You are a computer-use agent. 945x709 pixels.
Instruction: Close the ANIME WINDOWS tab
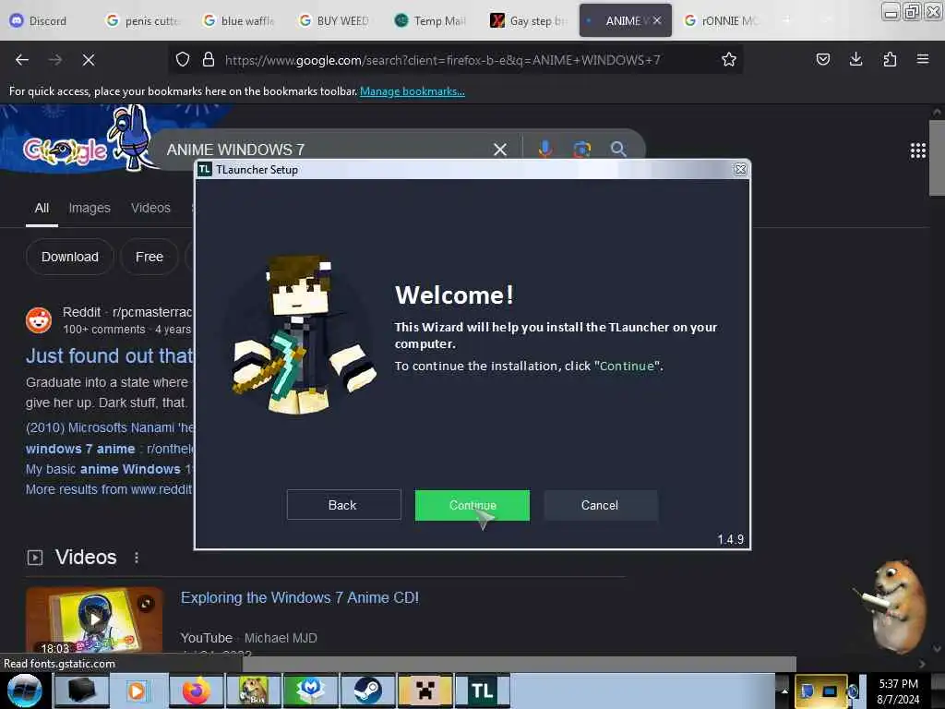657,20
